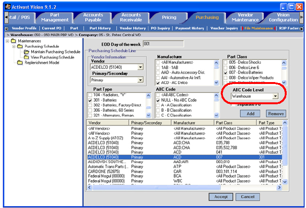Click the ABC Code list scroll-down arrow

point(216,115)
